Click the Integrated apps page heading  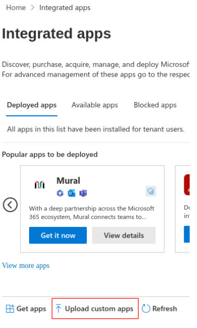[x=57, y=34]
